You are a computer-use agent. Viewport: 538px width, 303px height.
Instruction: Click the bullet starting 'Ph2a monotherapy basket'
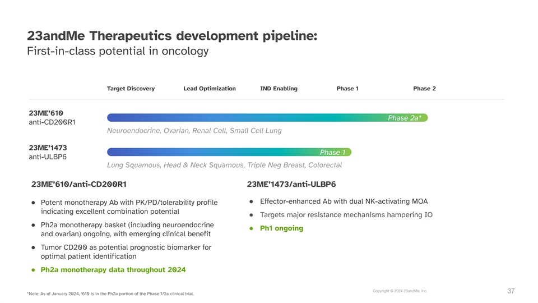pyautogui.click(x=127, y=229)
